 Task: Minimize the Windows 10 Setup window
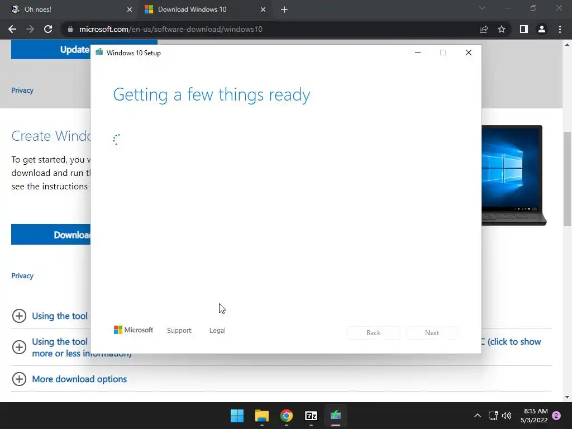[418, 53]
